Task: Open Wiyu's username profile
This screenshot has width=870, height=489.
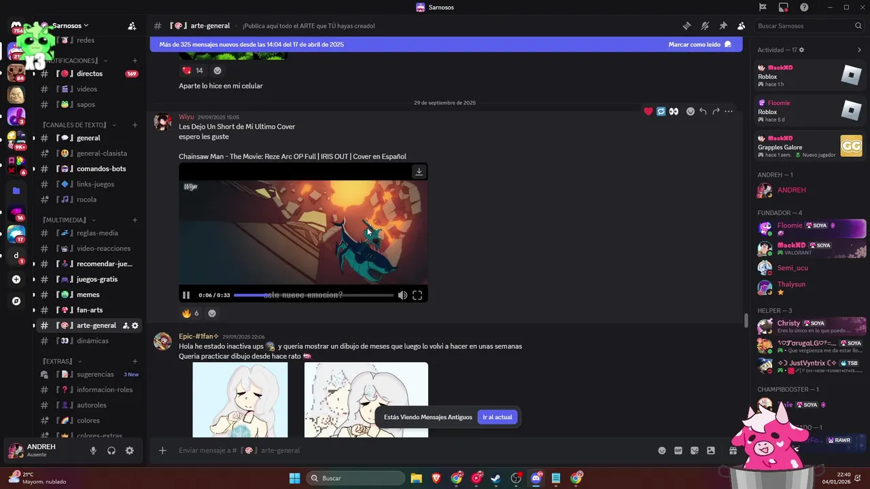Action: (186, 117)
